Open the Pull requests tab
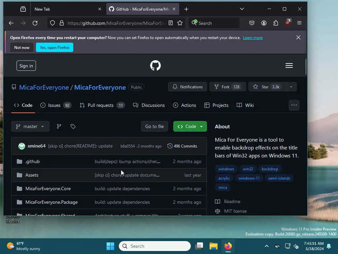Viewport: 338px width, 254px height. [x=102, y=105]
